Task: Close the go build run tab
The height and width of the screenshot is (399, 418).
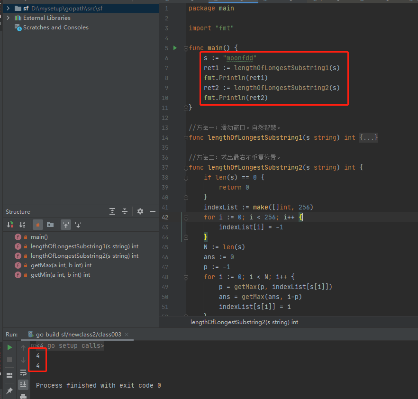Action: 127,335
